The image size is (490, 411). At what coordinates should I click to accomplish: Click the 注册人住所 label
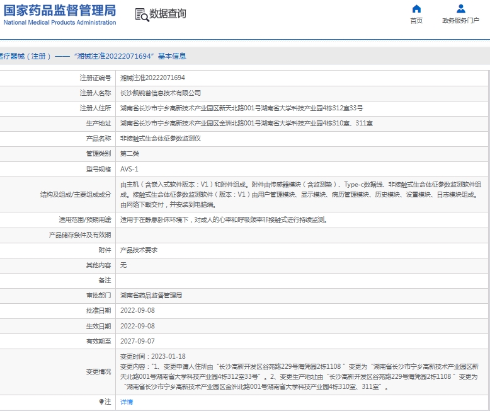95,108
